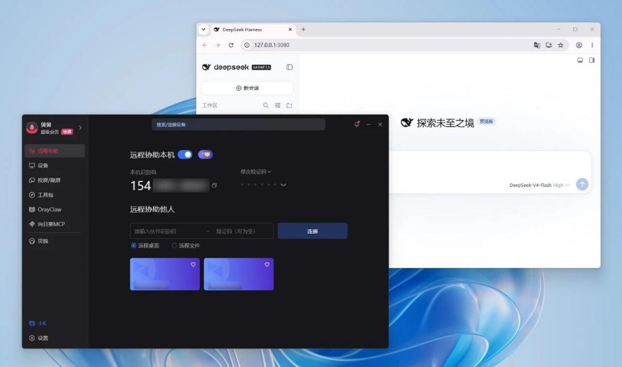Click the install app icon in Chrome's address bar
This screenshot has height=367, width=622.
(x=549, y=45)
